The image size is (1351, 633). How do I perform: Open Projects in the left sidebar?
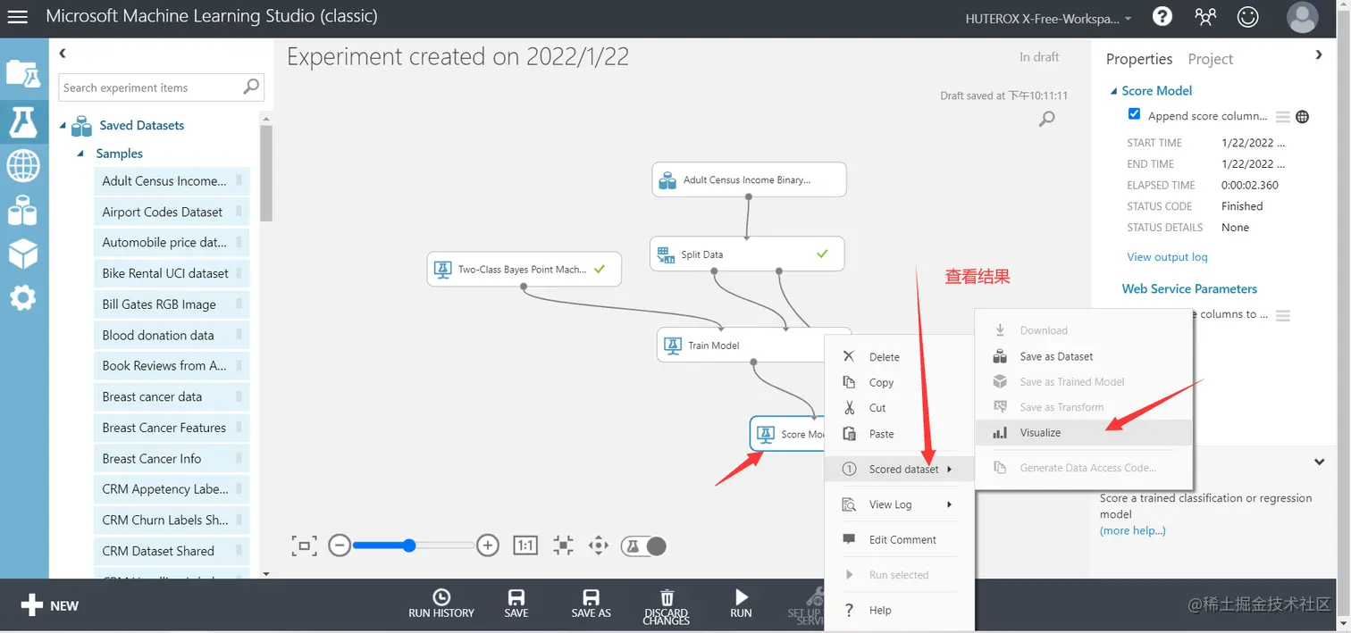point(23,72)
